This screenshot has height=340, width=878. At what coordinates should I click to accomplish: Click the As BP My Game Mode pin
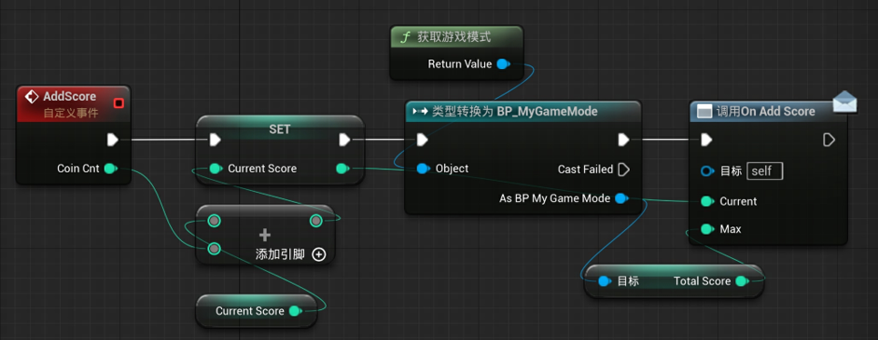[x=621, y=198]
